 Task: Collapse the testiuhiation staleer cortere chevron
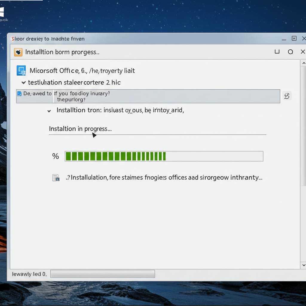pos(24,82)
